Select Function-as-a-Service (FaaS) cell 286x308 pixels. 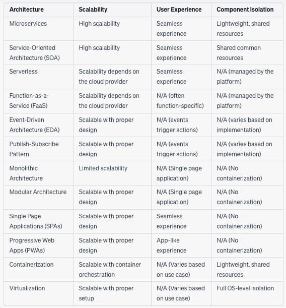click(x=29, y=101)
